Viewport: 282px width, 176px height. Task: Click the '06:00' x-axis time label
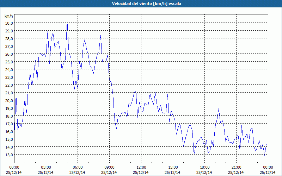[x=78, y=168]
